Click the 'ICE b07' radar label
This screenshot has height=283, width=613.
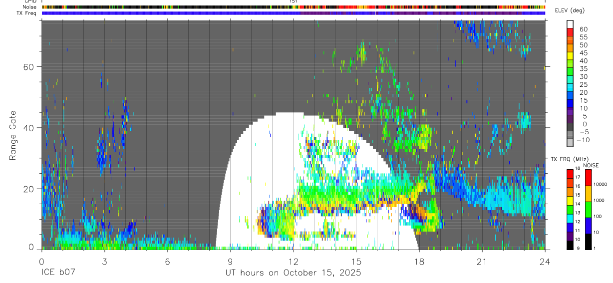(58, 273)
